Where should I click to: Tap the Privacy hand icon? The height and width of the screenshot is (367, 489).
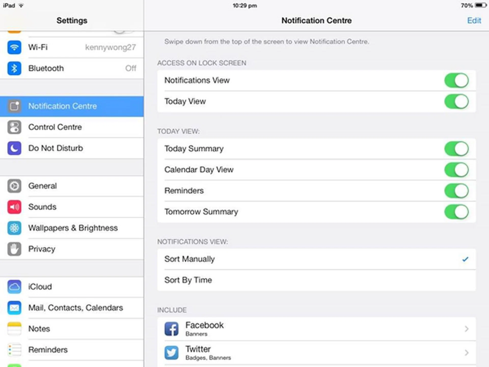coord(14,249)
